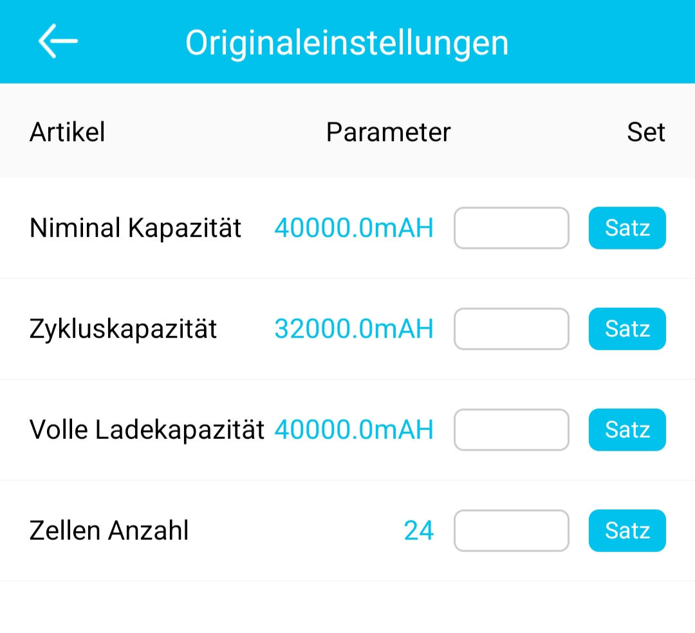Hit Satz button for Volle Ladekapazität
This screenshot has height=633, width=695.
coord(627,430)
